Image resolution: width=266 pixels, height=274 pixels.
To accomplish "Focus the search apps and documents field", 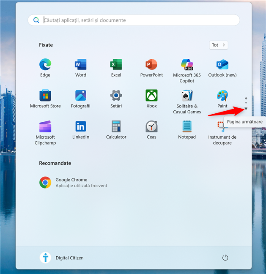I will click(x=134, y=20).
